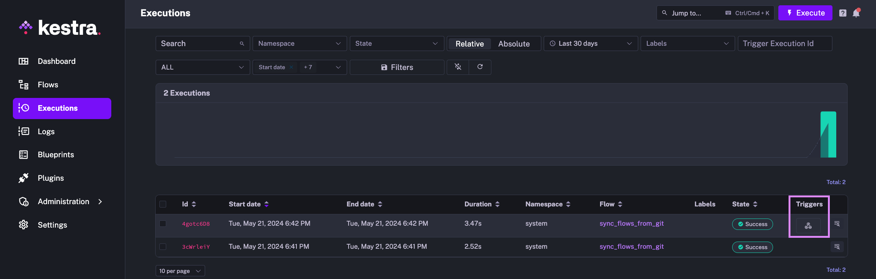876x279 pixels.
Task: Open the 10 per page dropdown
Action: [x=180, y=271]
